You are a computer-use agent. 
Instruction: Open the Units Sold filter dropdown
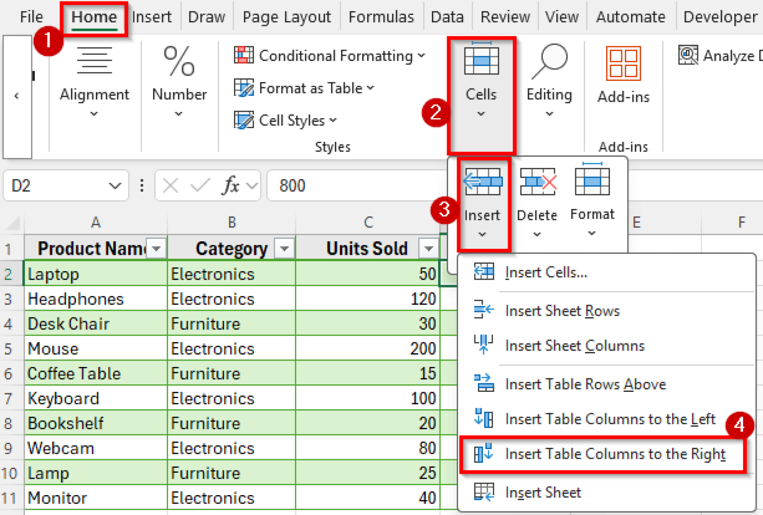coord(428,248)
